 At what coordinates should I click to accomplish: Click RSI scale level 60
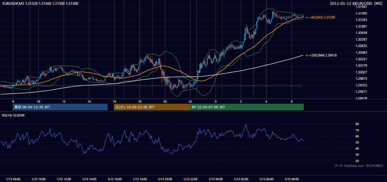coord(357,136)
